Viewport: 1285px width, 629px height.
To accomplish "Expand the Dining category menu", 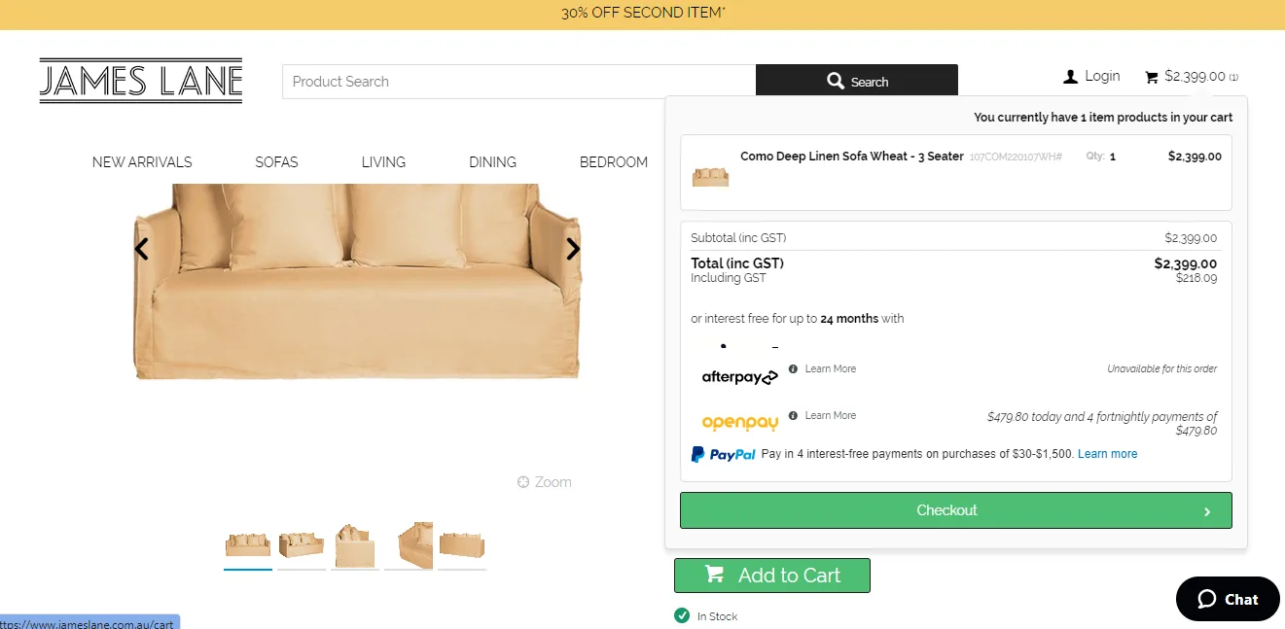I will tap(492, 162).
